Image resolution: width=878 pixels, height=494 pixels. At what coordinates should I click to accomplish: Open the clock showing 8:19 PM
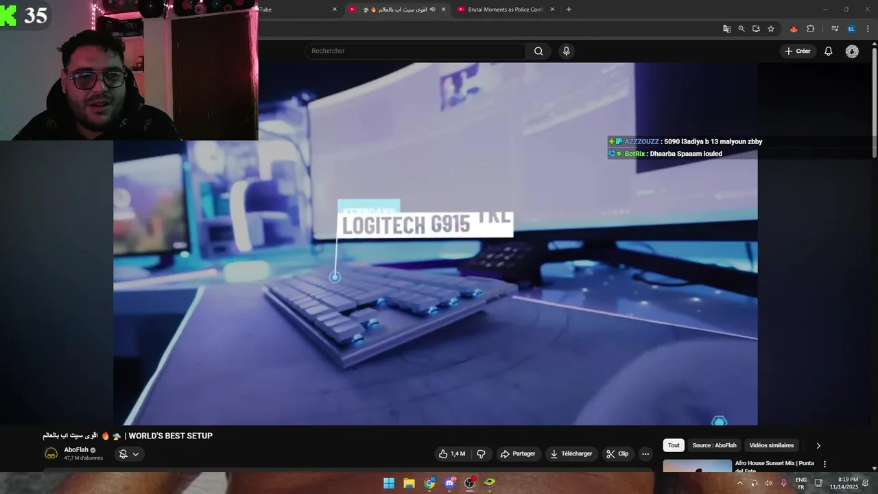tap(844, 483)
